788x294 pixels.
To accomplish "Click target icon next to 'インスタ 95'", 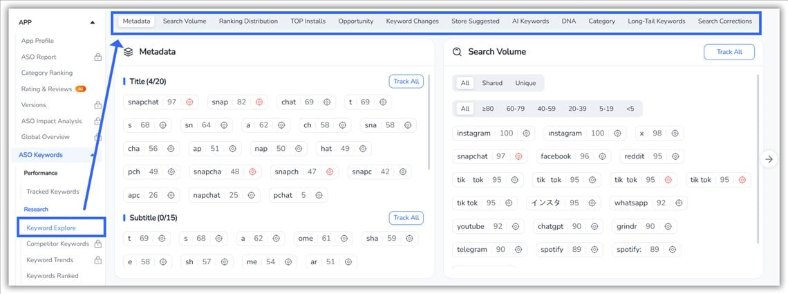I will [592, 203].
